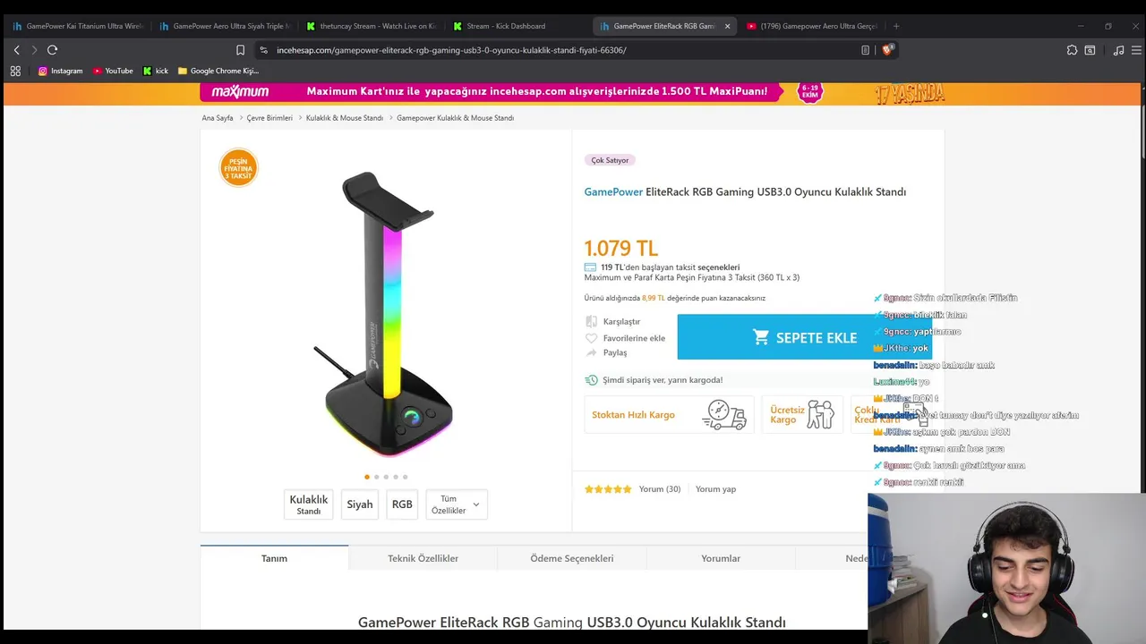
Task: Open the browser hamburger menu
Action: [1136, 50]
